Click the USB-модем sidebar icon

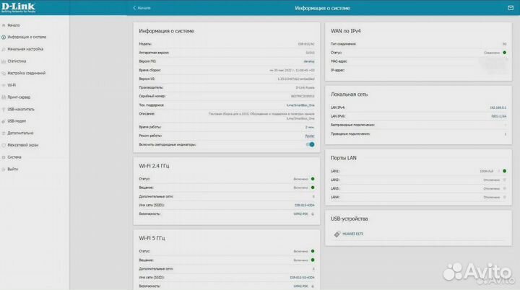point(4,120)
